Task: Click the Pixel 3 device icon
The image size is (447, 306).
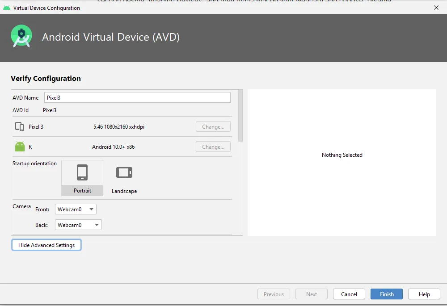Action: [x=20, y=126]
